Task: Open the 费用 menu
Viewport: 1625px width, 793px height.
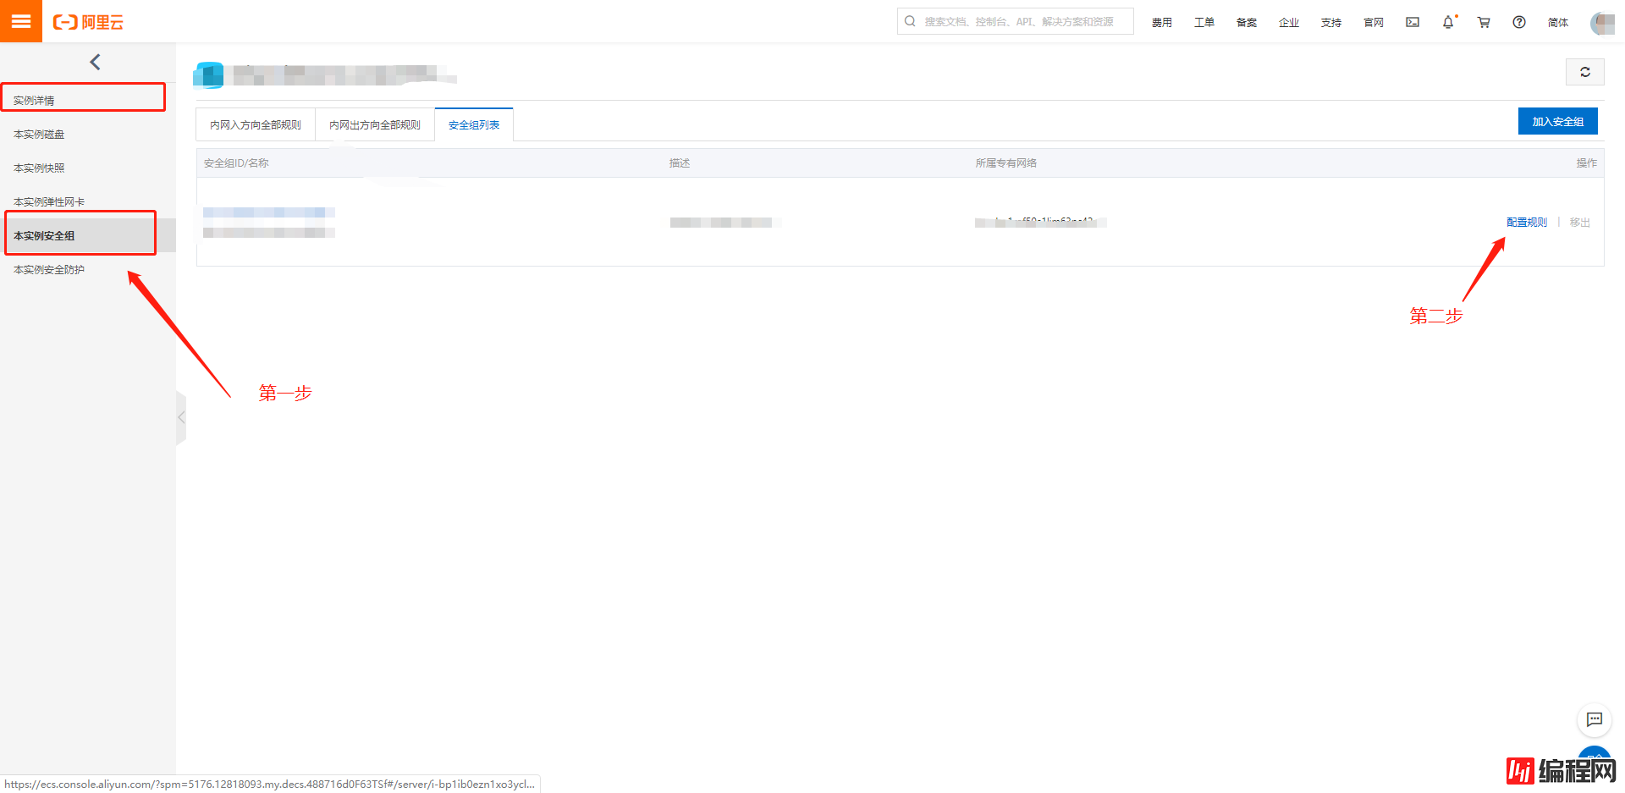Action: [1161, 22]
